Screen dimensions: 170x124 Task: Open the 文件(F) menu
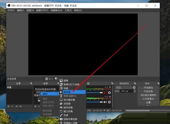(11, 10)
